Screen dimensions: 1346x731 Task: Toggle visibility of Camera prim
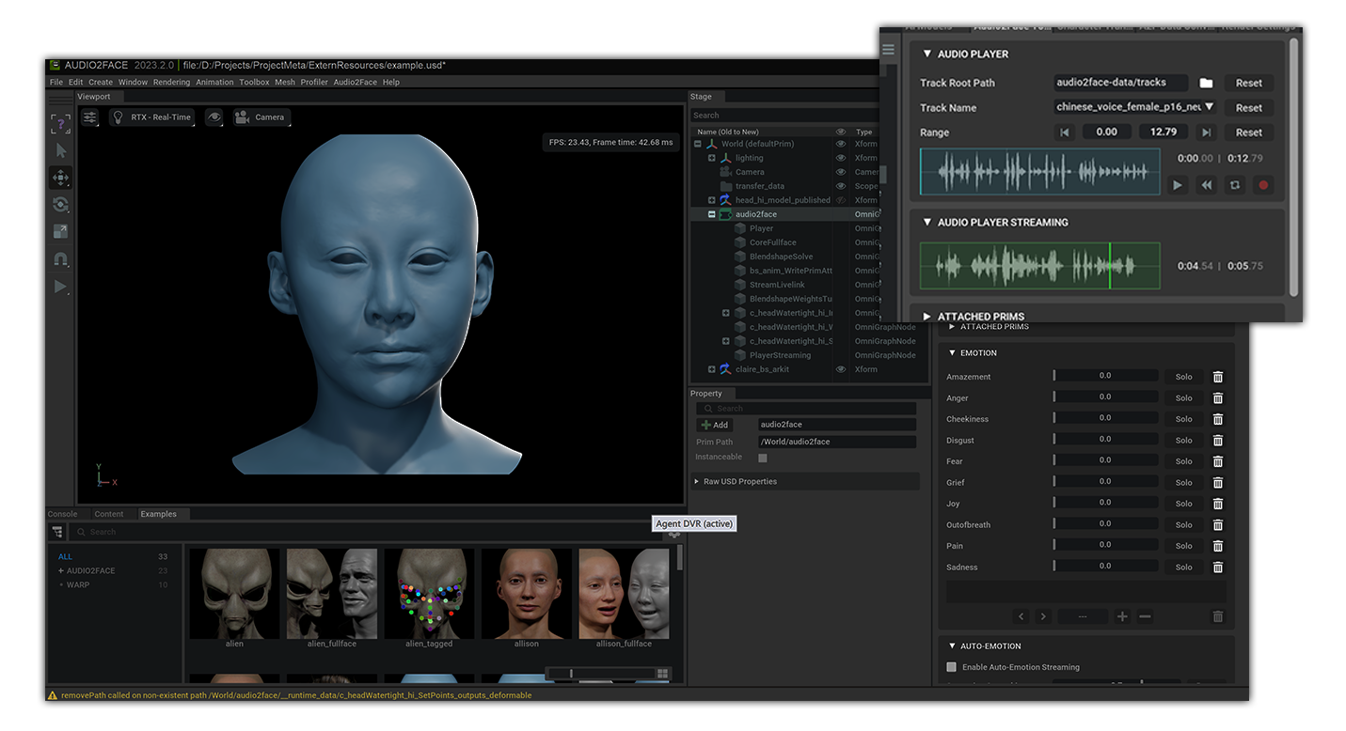pyautogui.click(x=841, y=172)
